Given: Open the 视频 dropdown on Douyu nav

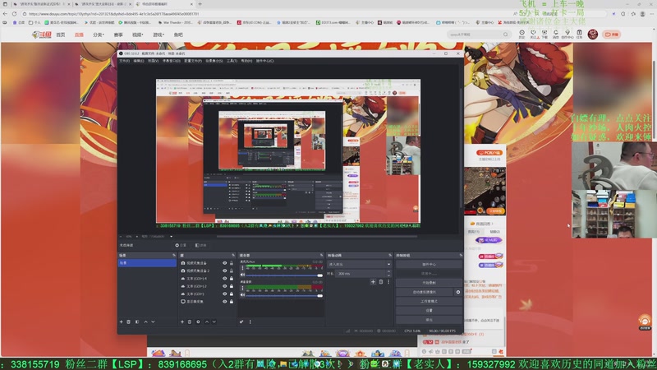Looking at the screenshot, I should 137,35.
